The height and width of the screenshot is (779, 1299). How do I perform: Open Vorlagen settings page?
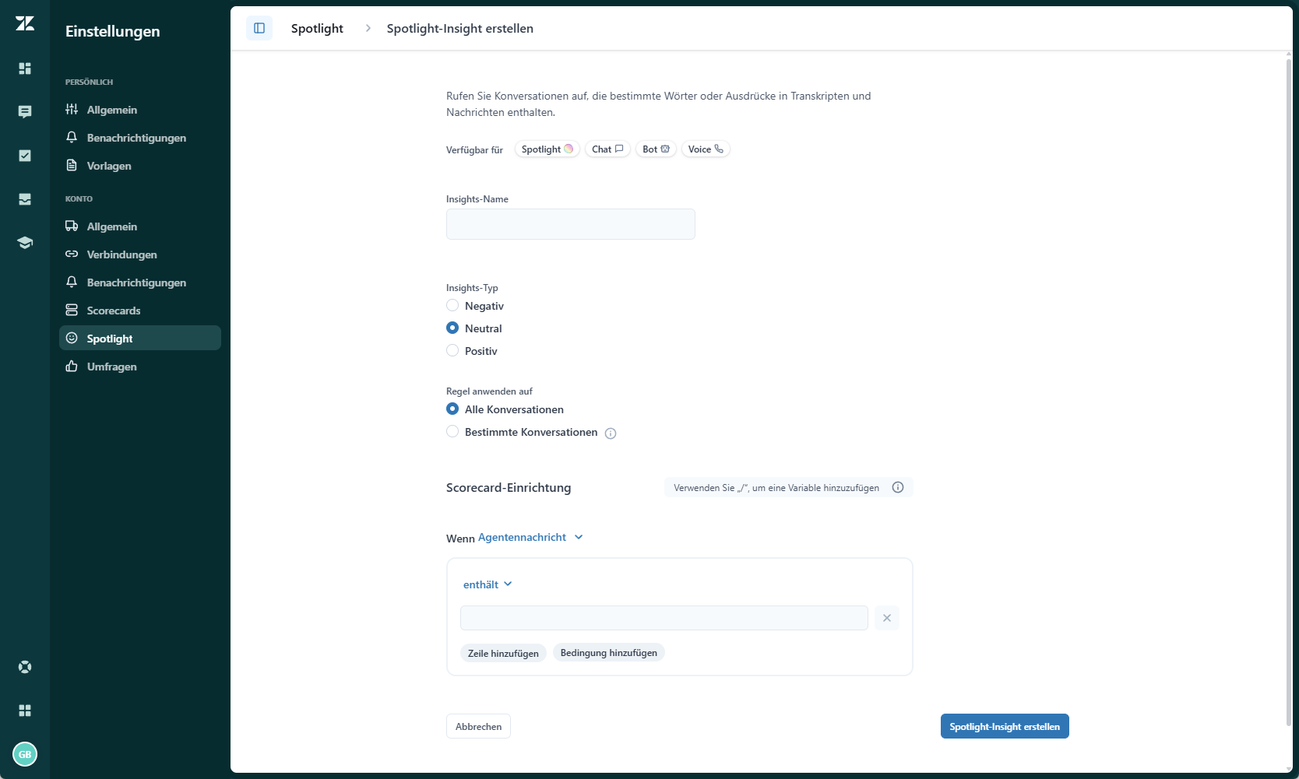click(x=140, y=166)
